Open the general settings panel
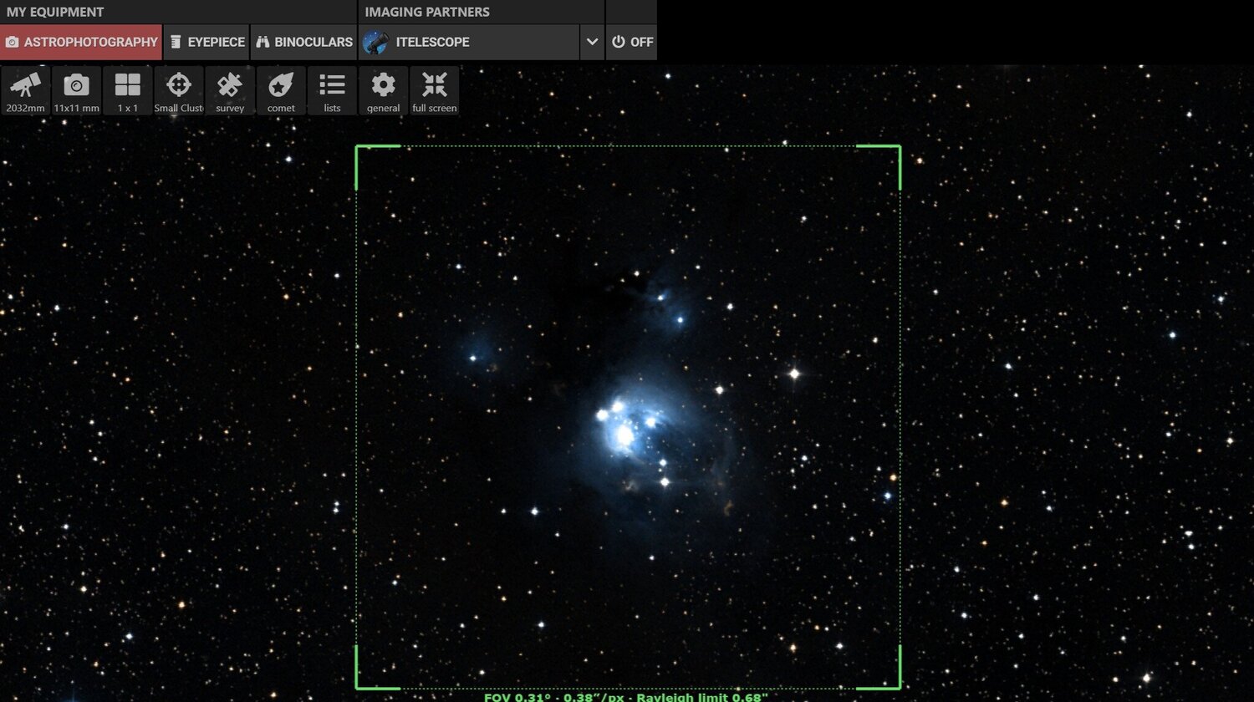 coord(383,89)
